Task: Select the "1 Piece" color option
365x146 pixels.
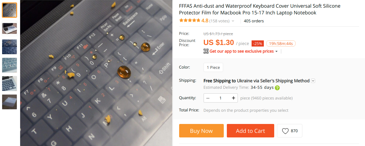Action: (x=213, y=67)
